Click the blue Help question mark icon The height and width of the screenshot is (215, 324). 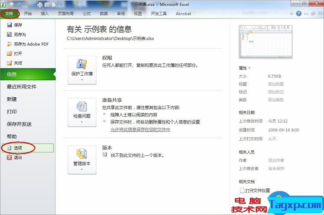pos(298,14)
